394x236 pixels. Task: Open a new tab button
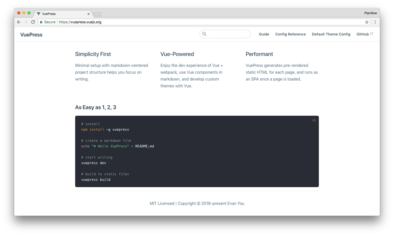pyautogui.click(x=97, y=14)
